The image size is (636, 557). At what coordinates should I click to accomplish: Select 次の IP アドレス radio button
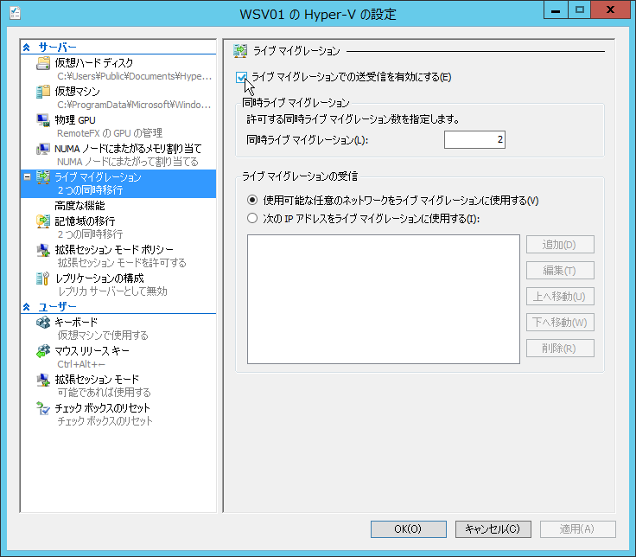tap(252, 219)
